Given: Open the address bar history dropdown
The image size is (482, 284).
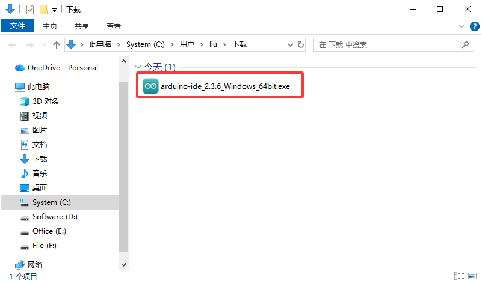Looking at the screenshot, I should 290,45.
